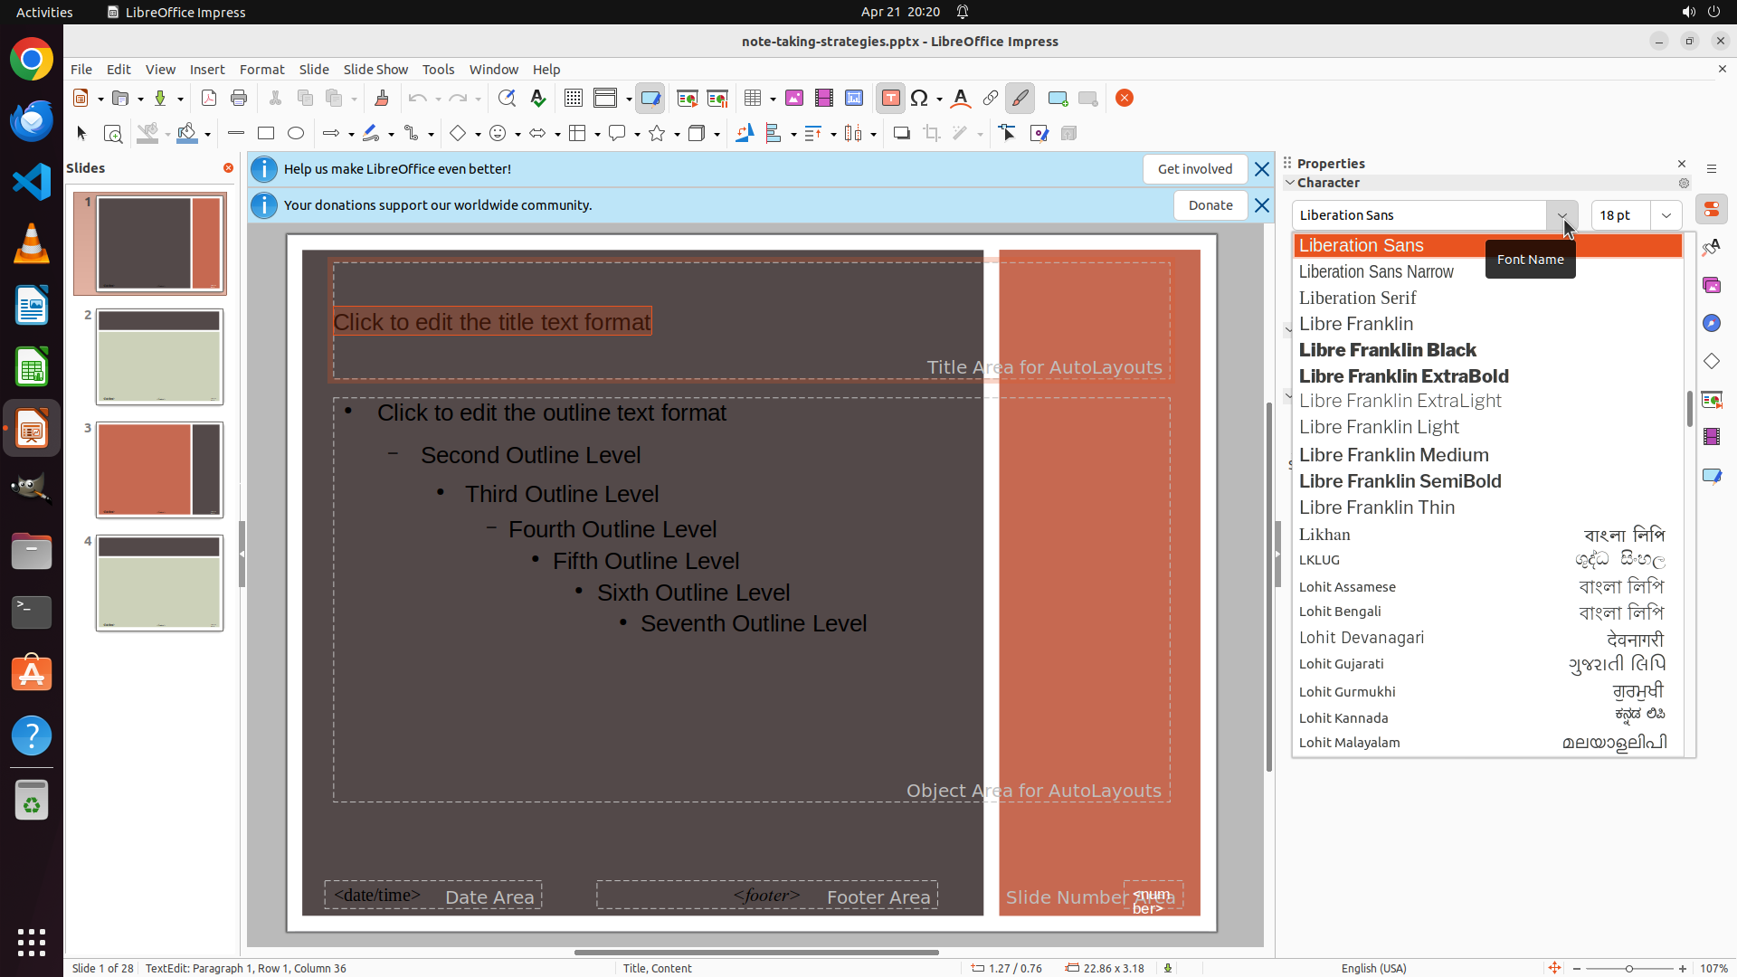Image resolution: width=1737 pixels, height=977 pixels.
Task: Click the Insert Text Box icon
Action: (890, 99)
